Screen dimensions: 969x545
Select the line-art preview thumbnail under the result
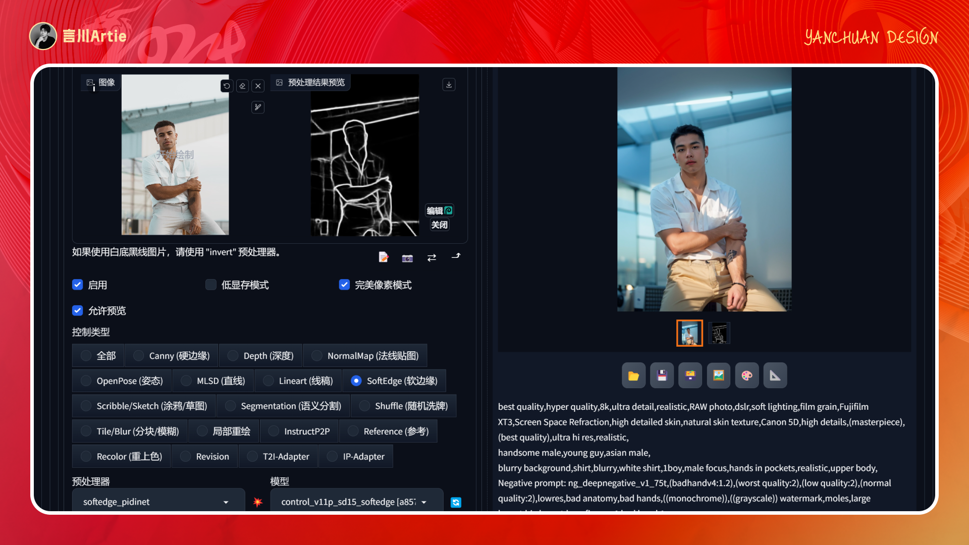(x=719, y=333)
